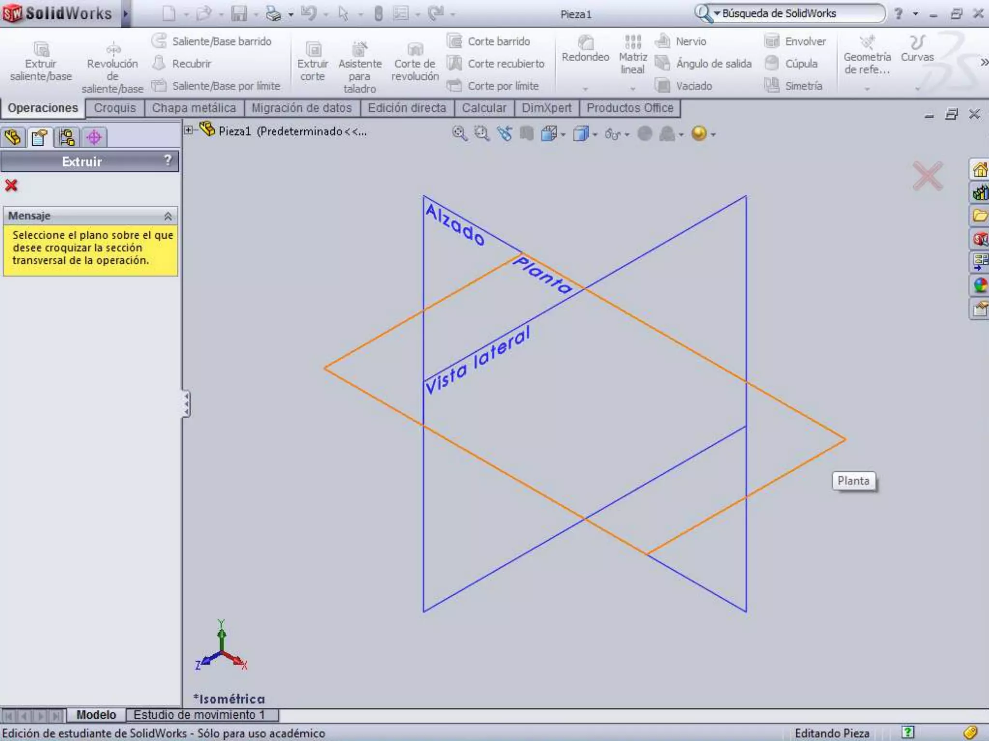Click the Extruir panel help question mark

168,160
